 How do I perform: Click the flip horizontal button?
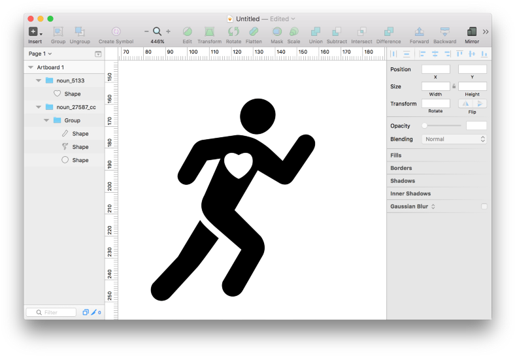coord(466,103)
